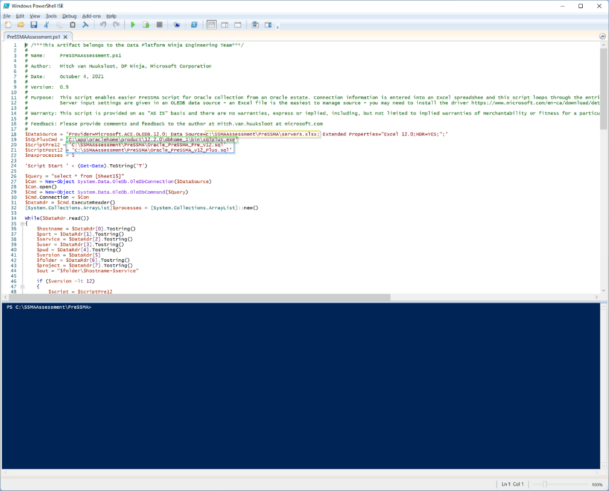Click the 'Script Start' output line
The width and height of the screenshot is (609, 491).
pyautogui.click(x=86, y=166)
